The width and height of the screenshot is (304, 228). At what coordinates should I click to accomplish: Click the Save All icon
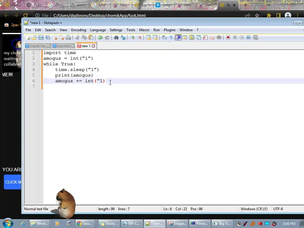(x=48, y=37)
